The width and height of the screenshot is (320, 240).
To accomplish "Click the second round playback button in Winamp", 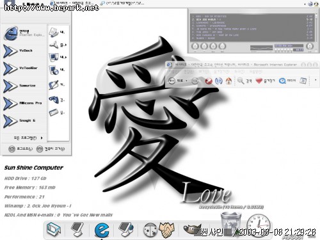I will click(204, 46).
